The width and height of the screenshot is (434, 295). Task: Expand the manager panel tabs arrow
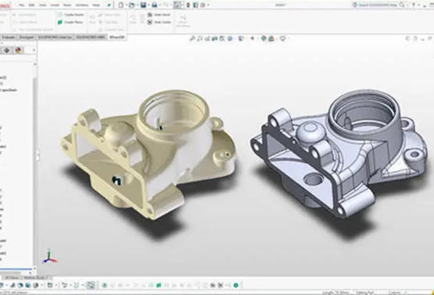[x=34, y=50]
